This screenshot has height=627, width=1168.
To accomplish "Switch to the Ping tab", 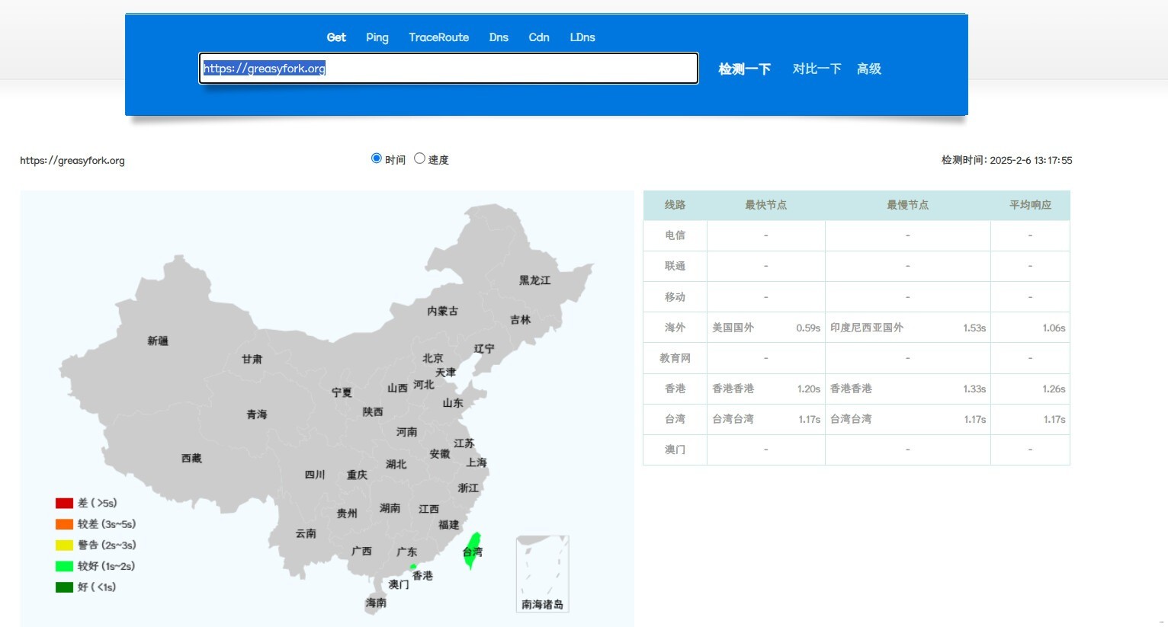I will [x=377, y=37].
